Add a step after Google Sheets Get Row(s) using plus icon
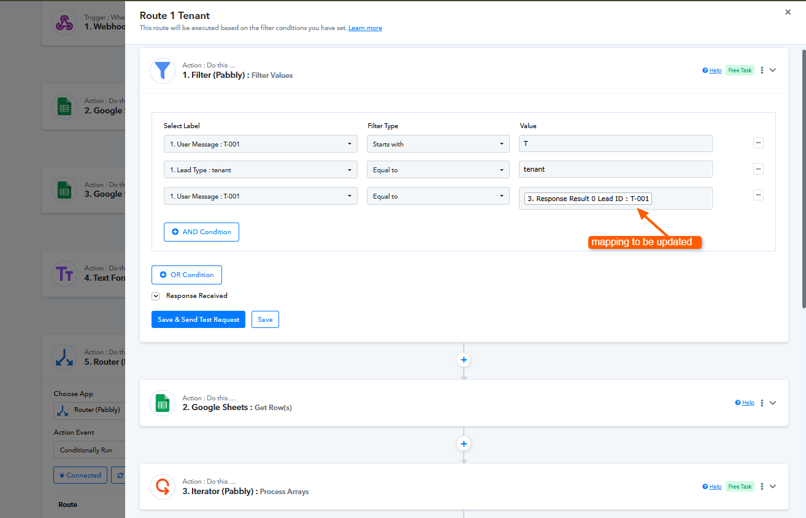The height and width of the screenshot is (518, 806). [464, 444]
